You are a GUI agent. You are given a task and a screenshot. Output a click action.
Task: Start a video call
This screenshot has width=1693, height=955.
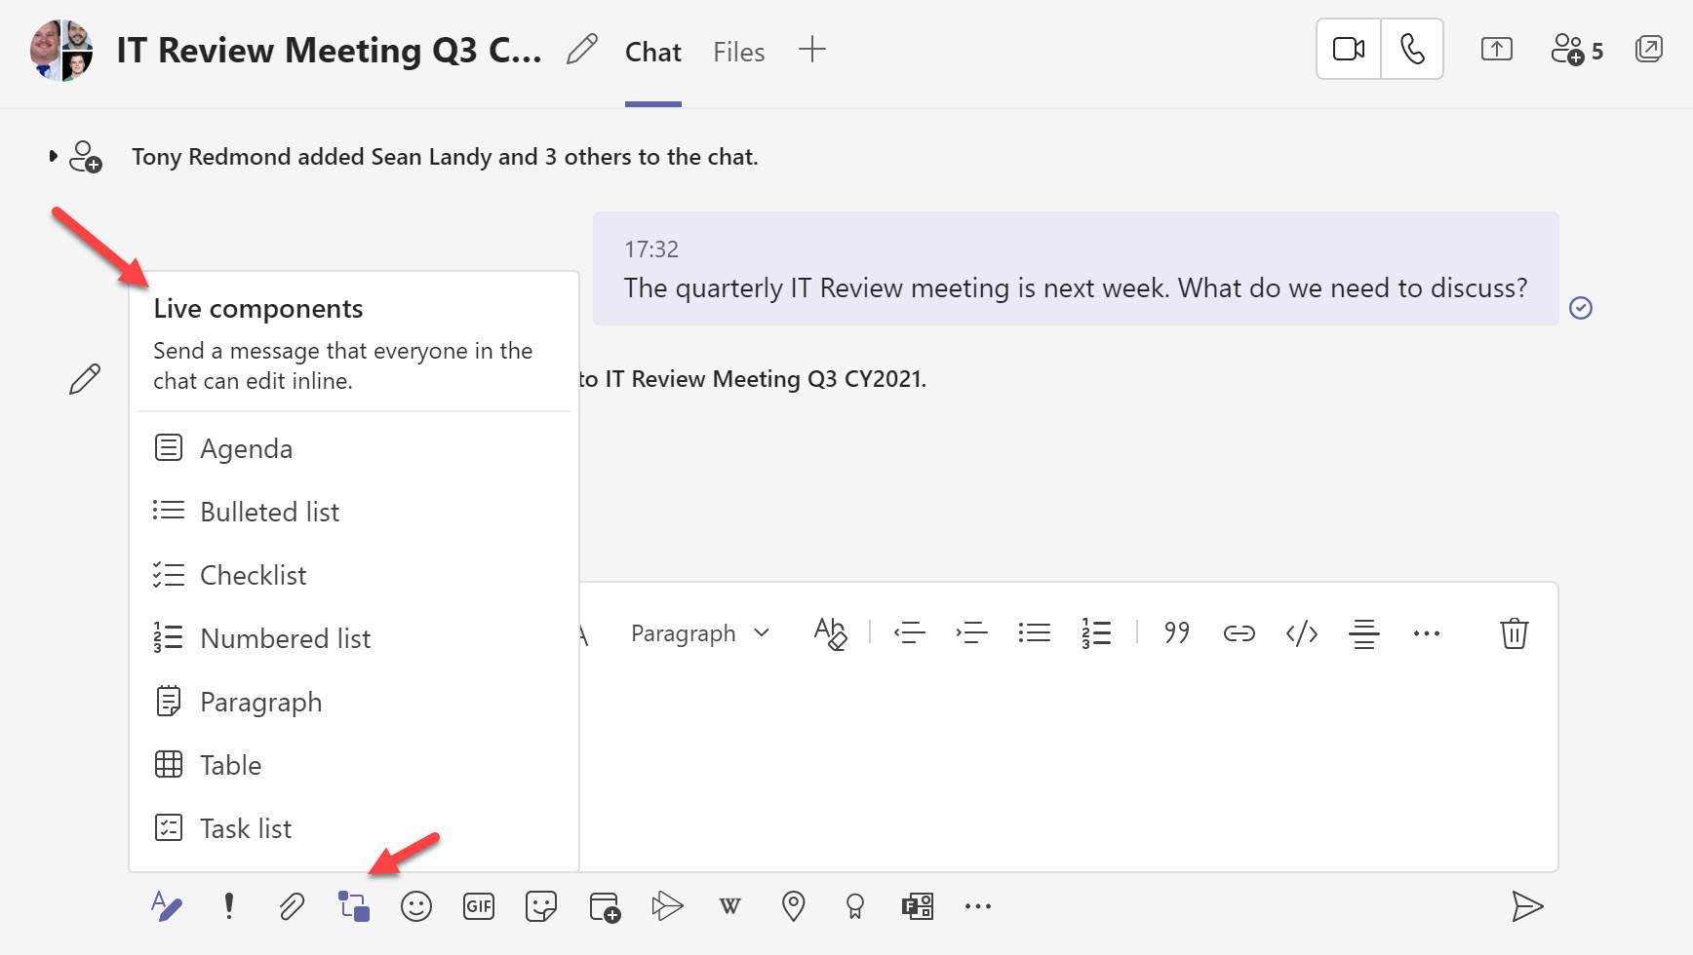pos(1349,49)
